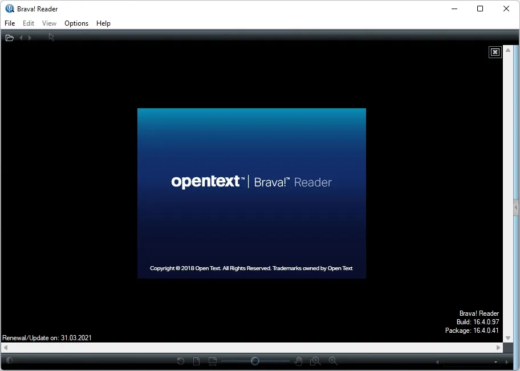The width and height of the screenshot is (520, 371).
Task: Open a file with the folder icon
Action: point(10,38)
